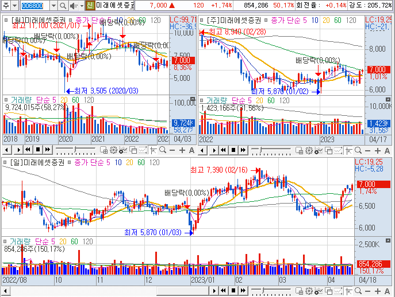395x297 pixels.
Task: Click the daily chart bar-count slider
Action: [x=271, y=291]
